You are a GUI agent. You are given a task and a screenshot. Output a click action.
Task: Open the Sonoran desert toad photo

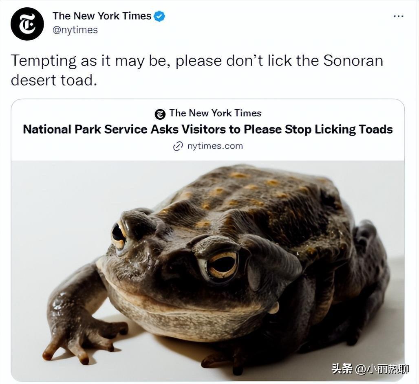pyautogui.click(x=207, y=271)
